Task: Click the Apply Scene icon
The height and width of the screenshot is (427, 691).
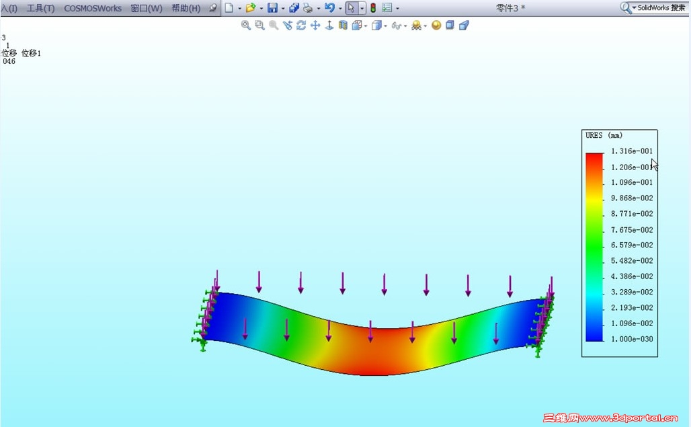Action: coord(416,25)
